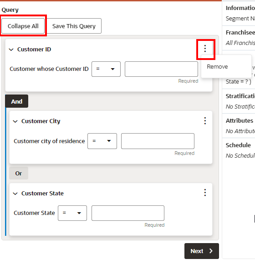The image size is (255, 264).
Task: Click the Query heading label
Action: point(10,10)
